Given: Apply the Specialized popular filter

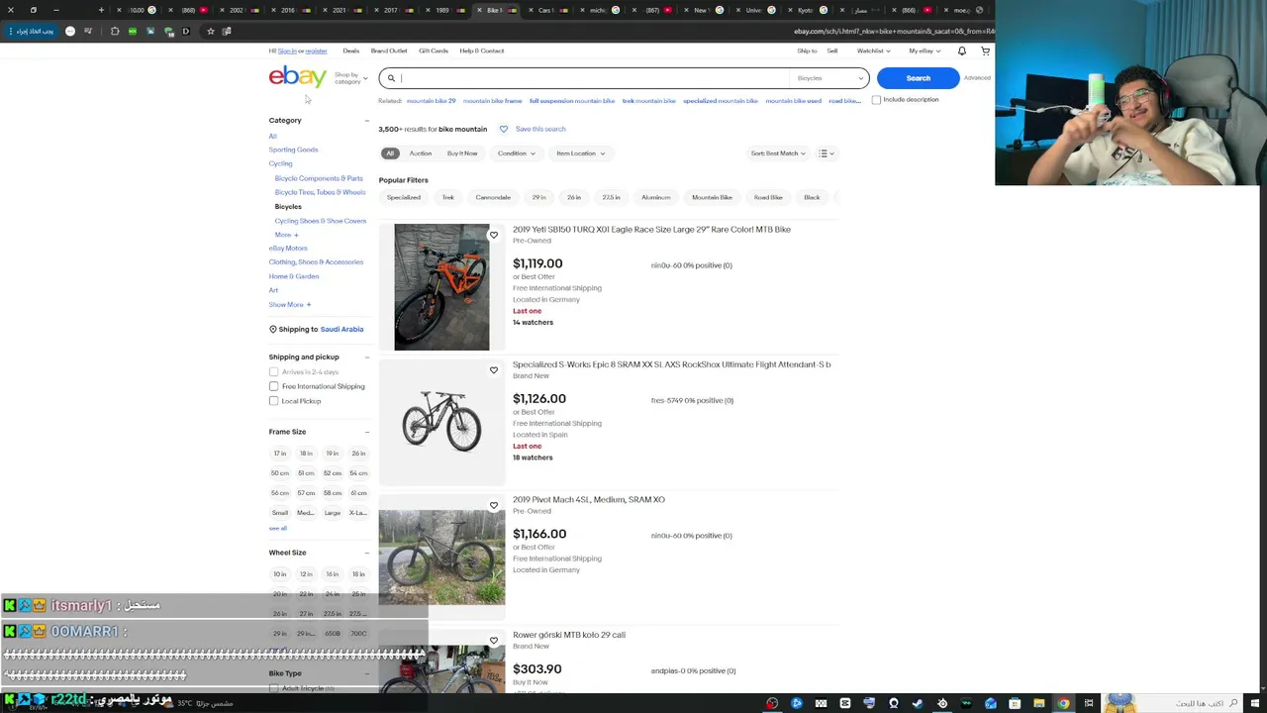Looking at the screenshot, I should pyautogui.click(x=403, y=197).
